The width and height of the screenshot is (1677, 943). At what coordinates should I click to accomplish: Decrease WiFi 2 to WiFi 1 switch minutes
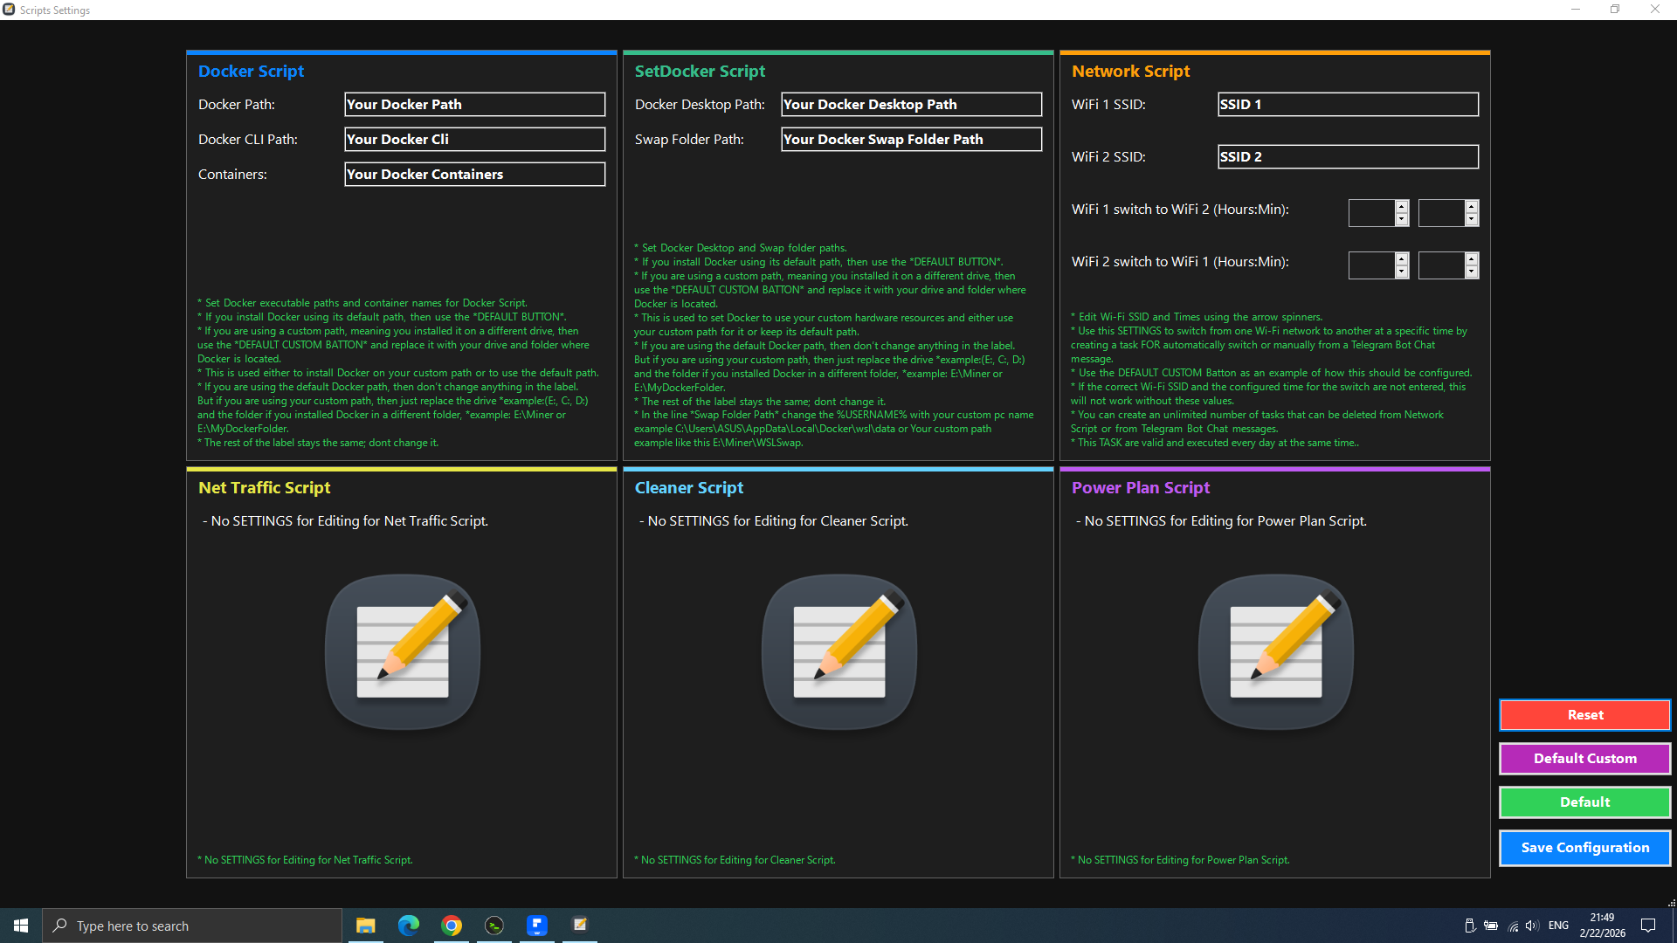(1472, 272)
